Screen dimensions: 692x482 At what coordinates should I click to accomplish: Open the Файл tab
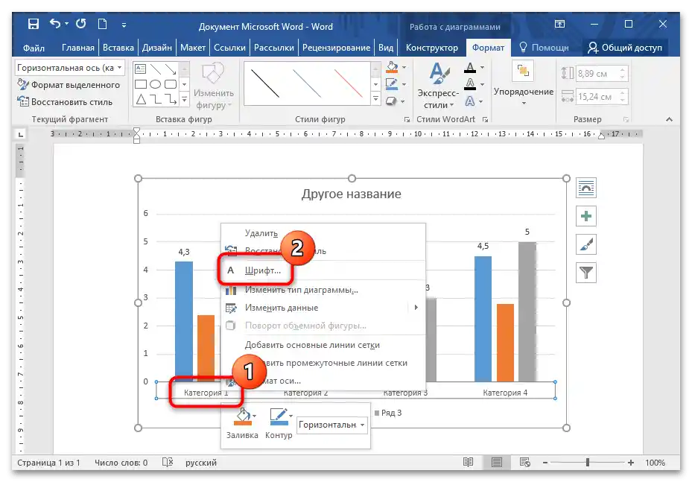(x=34, y=48)
